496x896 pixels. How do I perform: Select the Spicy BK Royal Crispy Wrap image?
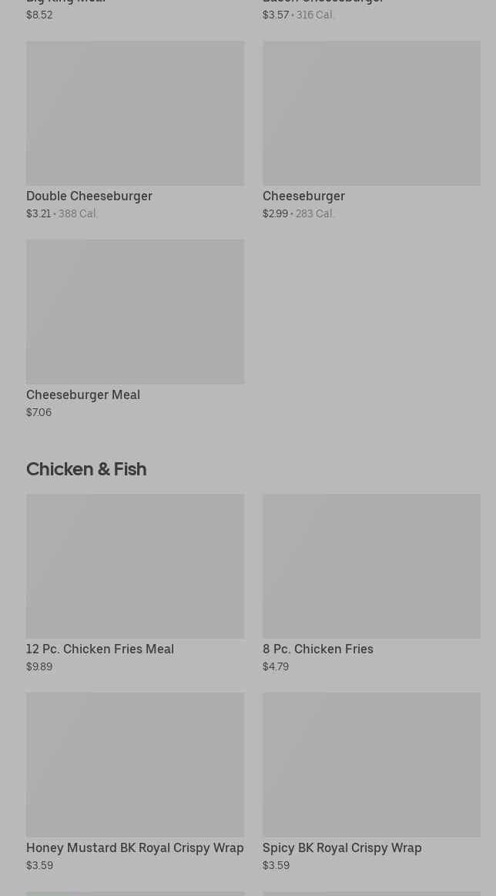tap(371, 764)
